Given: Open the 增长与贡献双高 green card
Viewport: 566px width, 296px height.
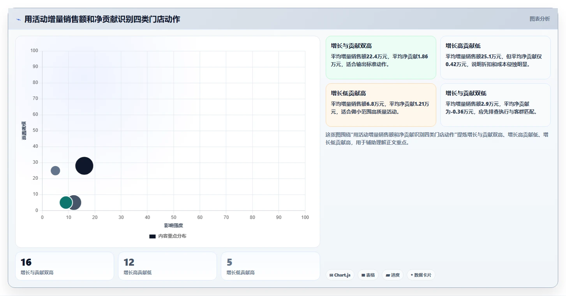Looking at the screenshot, I should (381, 58).
